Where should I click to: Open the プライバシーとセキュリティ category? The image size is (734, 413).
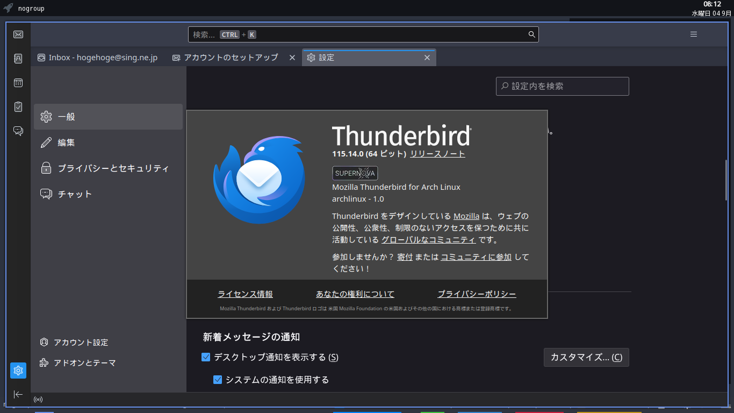coord(108,168)
